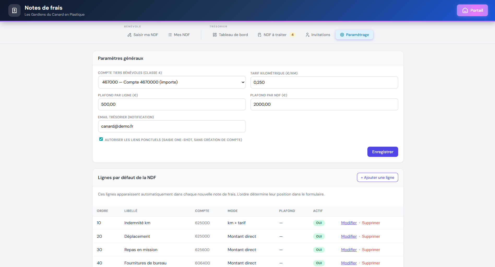Click the receipt logo icon in header
Image resolution: width=495 pixels, height=267 pixels.
[x=14, y=10]
